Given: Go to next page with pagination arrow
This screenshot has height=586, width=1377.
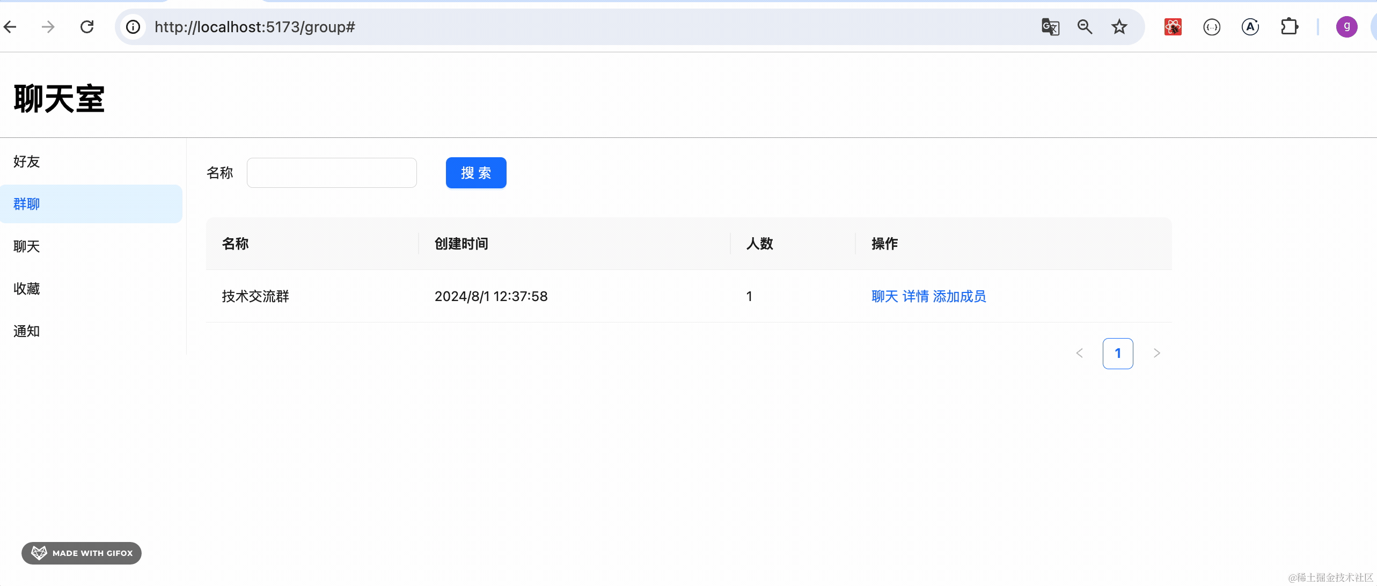Looking at the screenshot, I should coord(1156,353).
